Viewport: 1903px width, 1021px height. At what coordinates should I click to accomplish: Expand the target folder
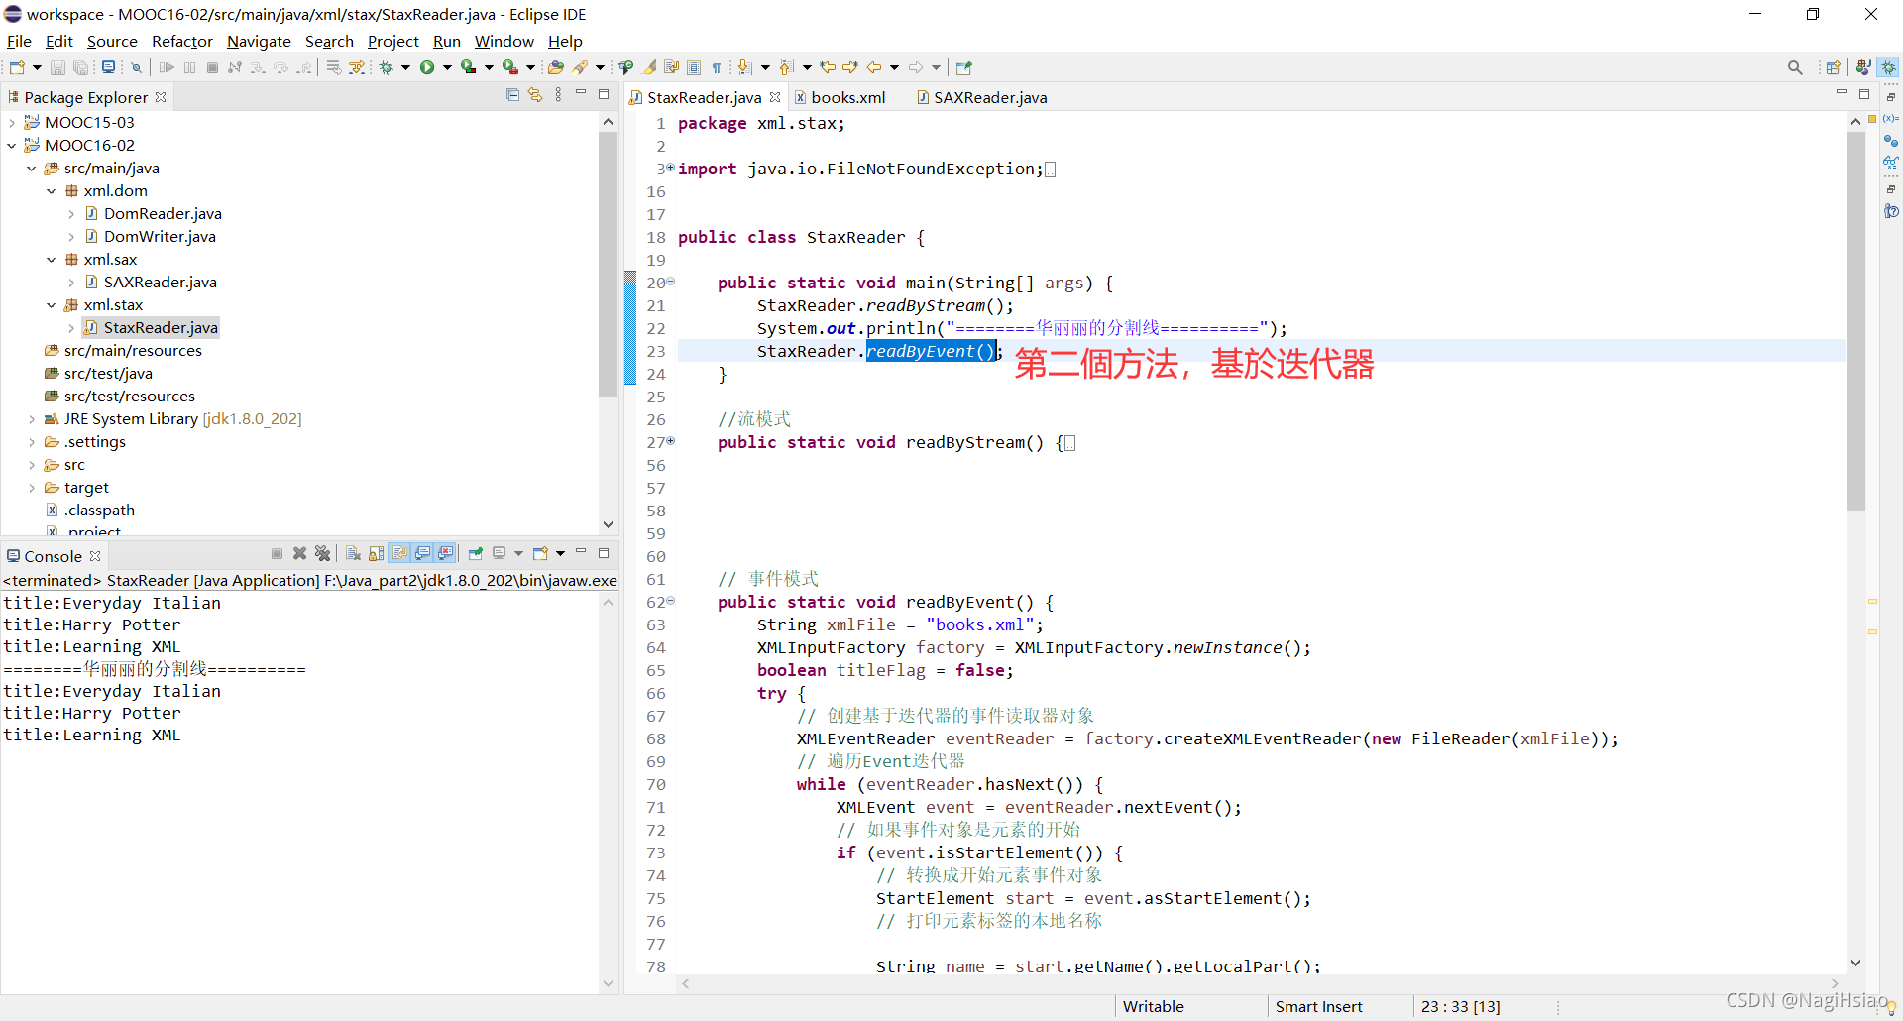(x=32, y=488)
